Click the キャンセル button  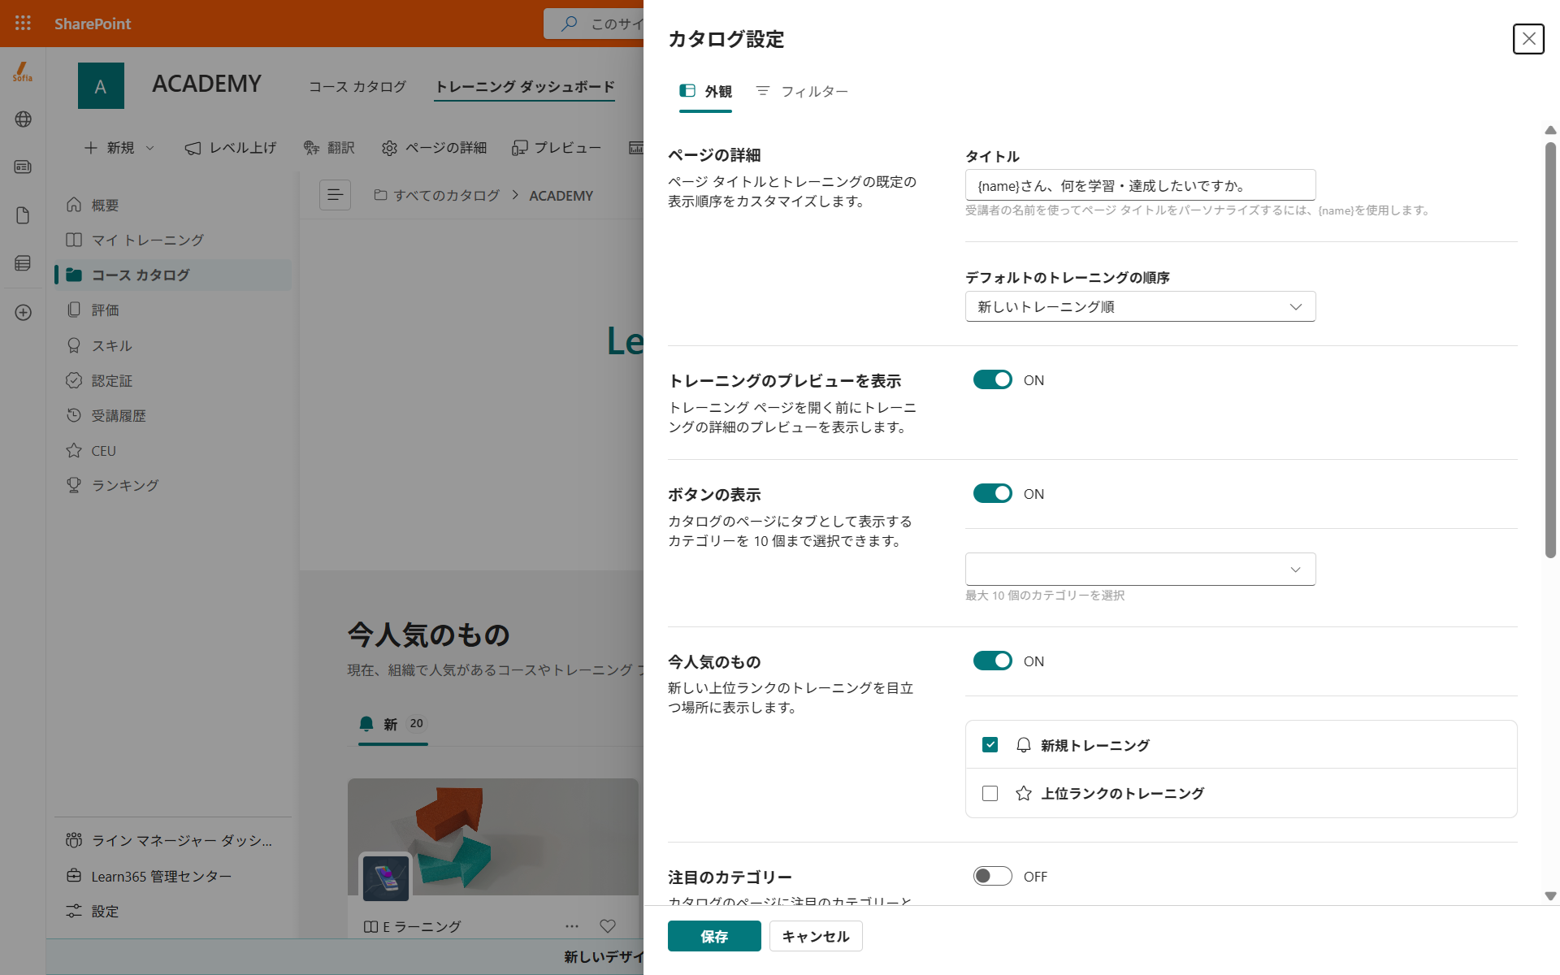click(x=816, y=936)
